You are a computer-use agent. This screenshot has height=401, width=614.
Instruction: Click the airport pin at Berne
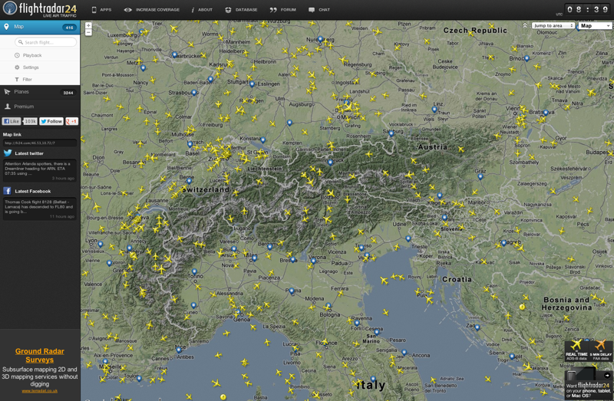click(x=189, y=181)
